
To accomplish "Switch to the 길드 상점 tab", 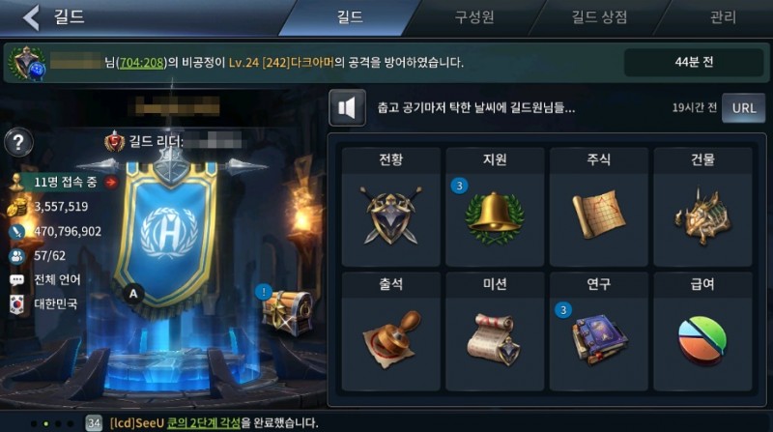I will pos(598,17).
